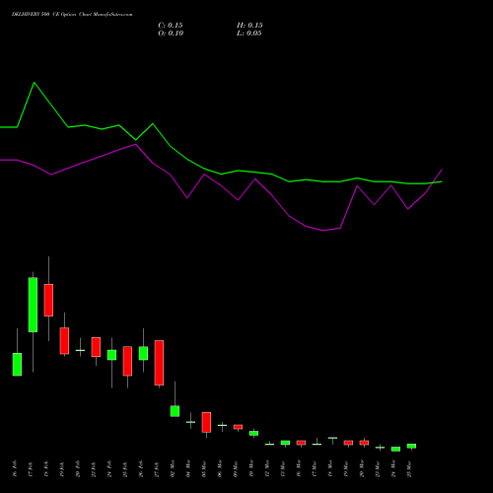Select the '17 Feb' date axis label

click(x=31, y=469)
